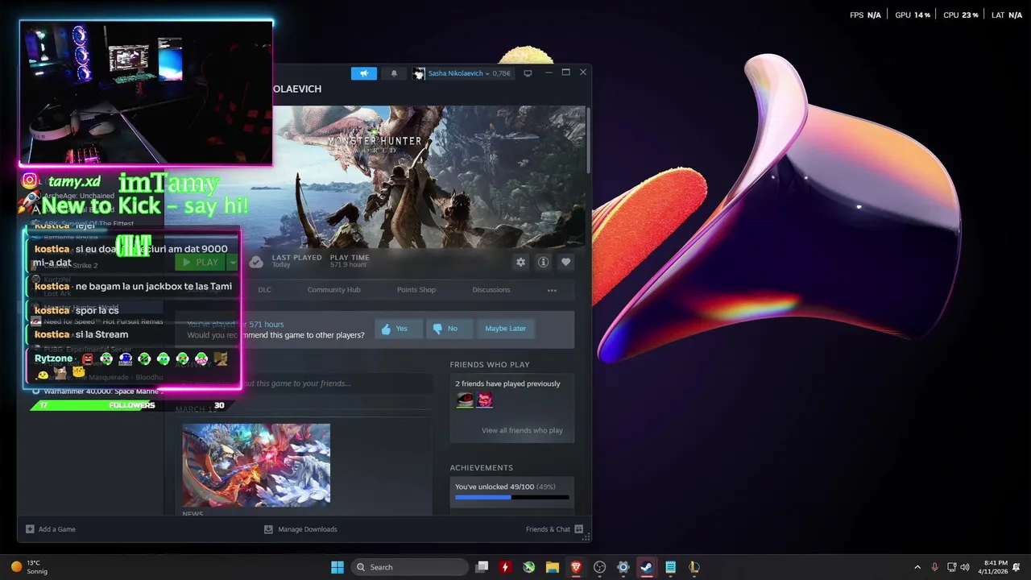Open the Community Hub tab
Viewport: 1031px width, 580px height.
pyautogui.click(x=333, y=289)
